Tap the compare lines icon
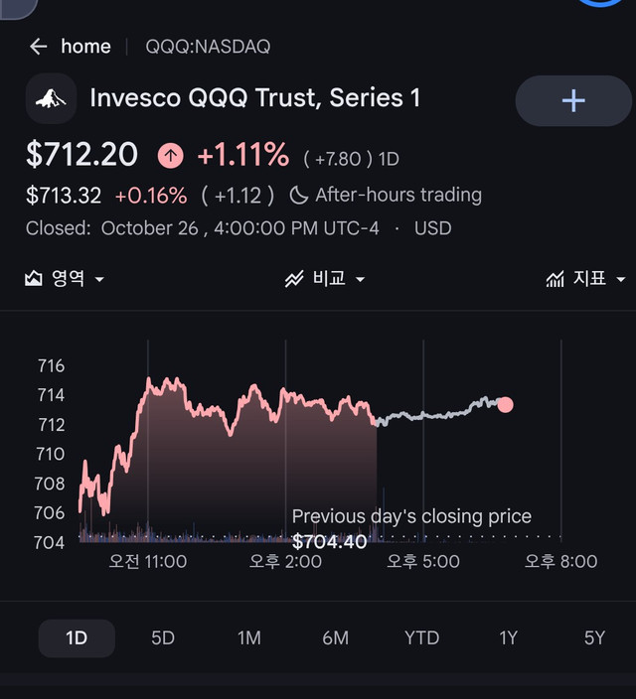 [294, 279]
